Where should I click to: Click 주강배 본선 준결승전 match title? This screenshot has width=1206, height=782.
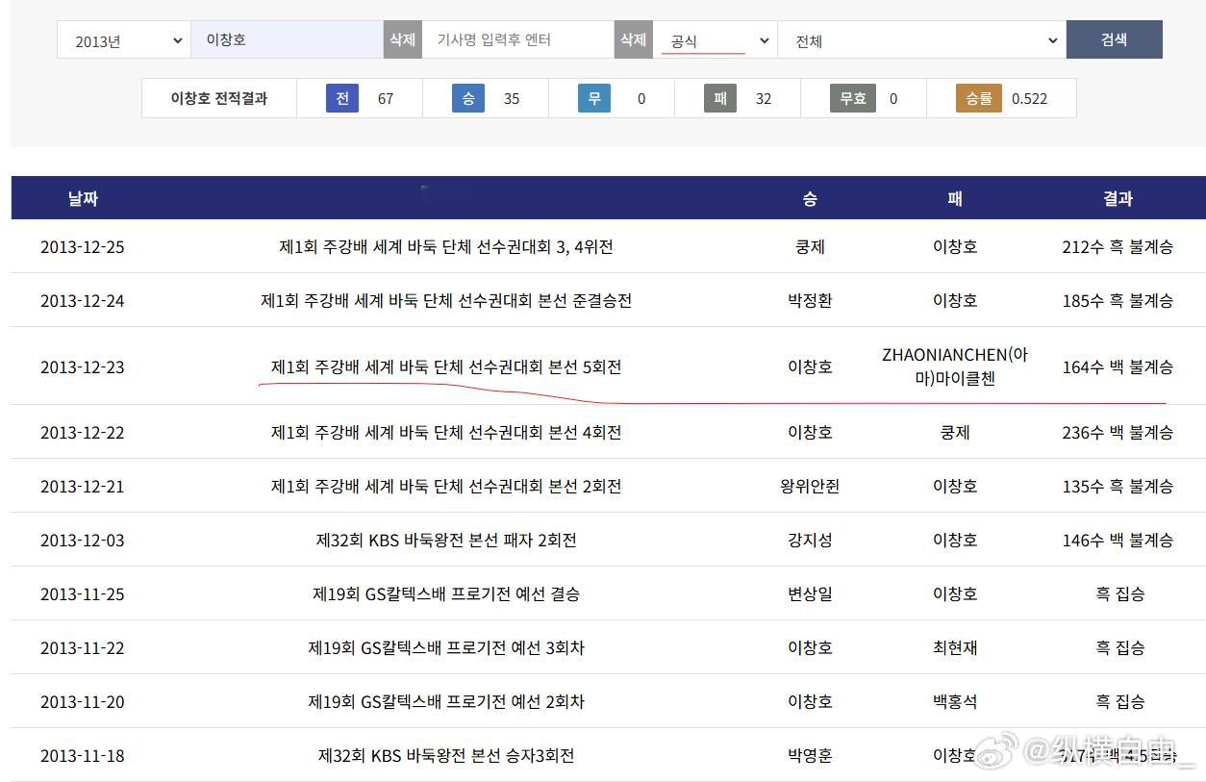(x=446, y=301)
